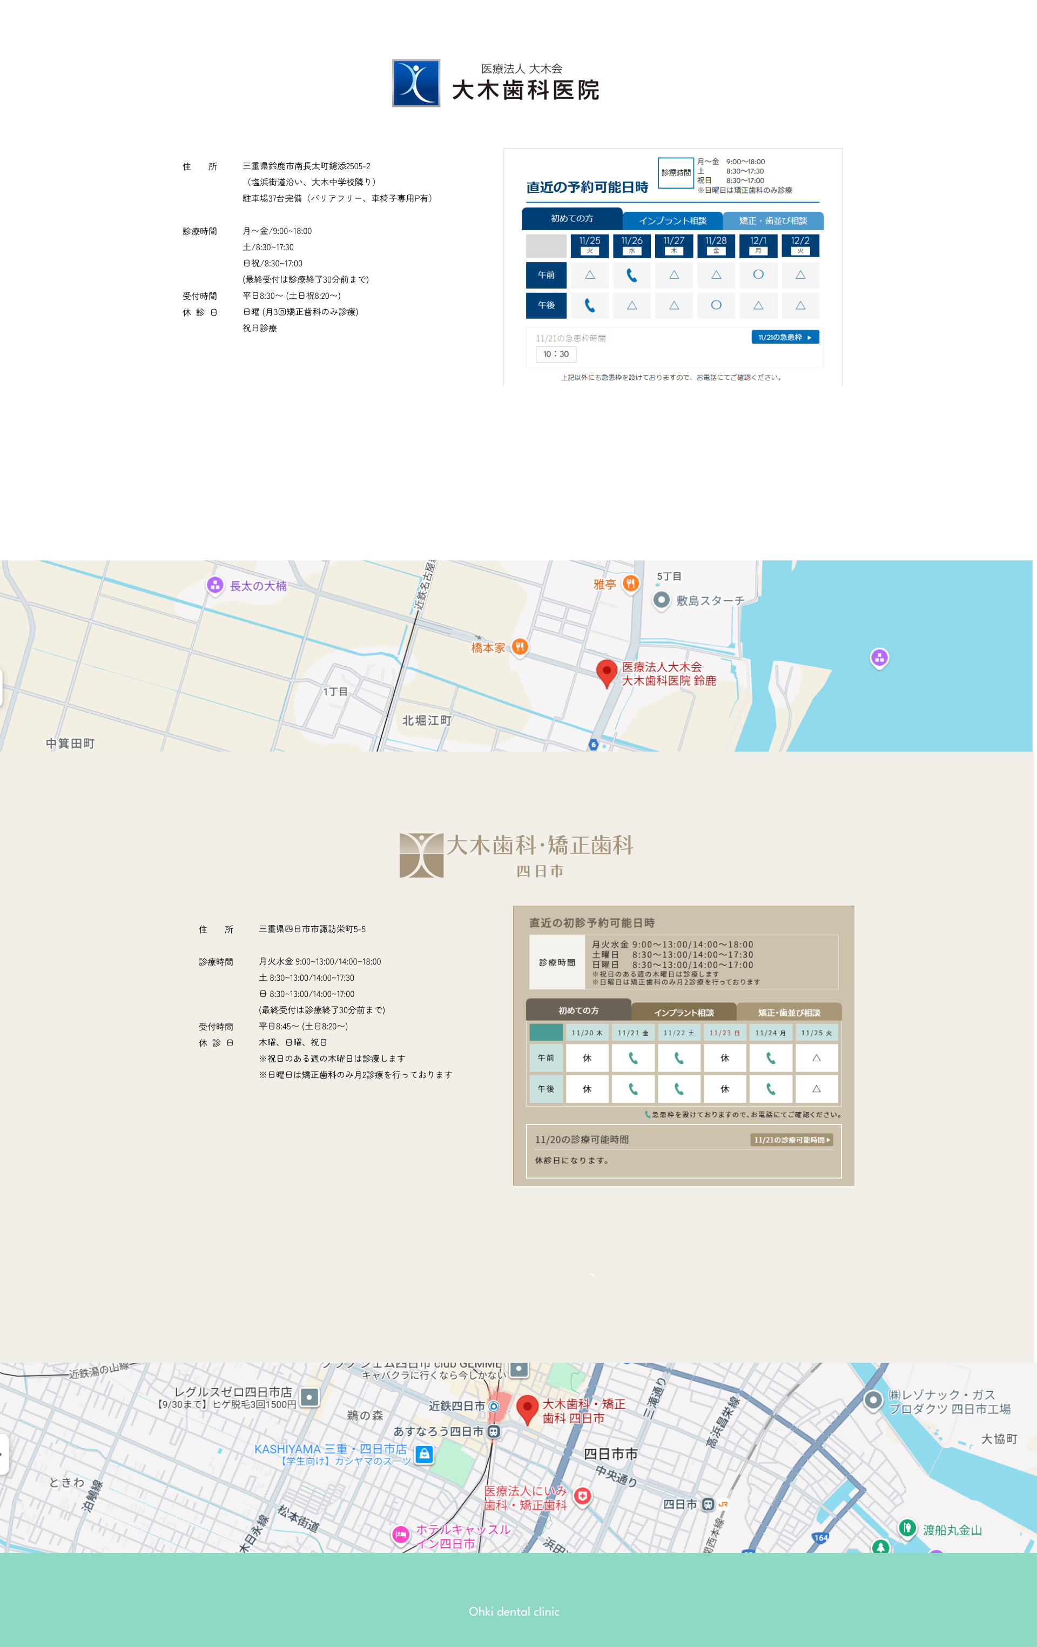Image resolution: width=1037 pixels, height=1647 pixels.
Task: Click the ホテルキャッスルイン四日市 hotel marker
Action: 401,1535
